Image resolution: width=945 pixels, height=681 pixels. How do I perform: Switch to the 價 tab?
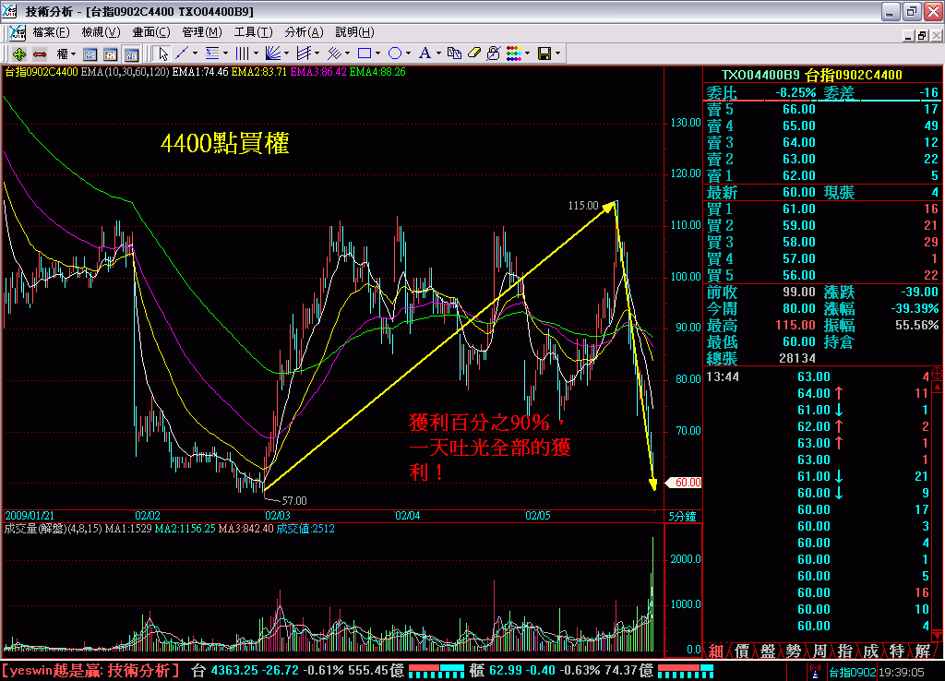(x=742, y=651)
